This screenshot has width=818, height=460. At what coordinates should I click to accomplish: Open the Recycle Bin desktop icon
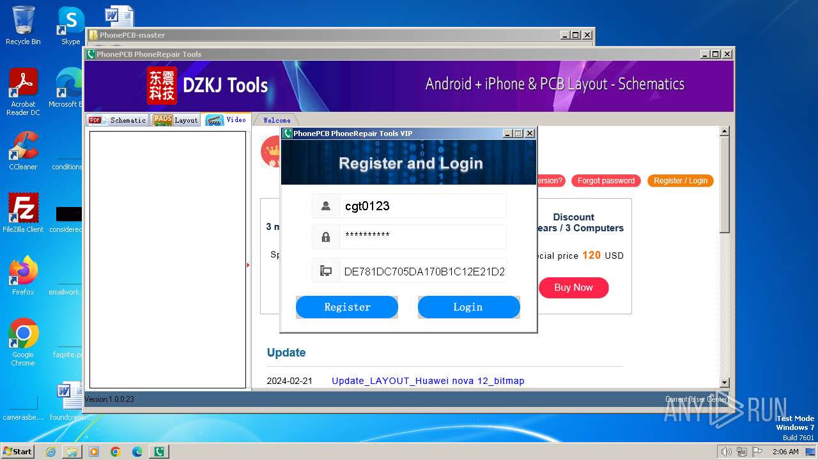point(23,26)
